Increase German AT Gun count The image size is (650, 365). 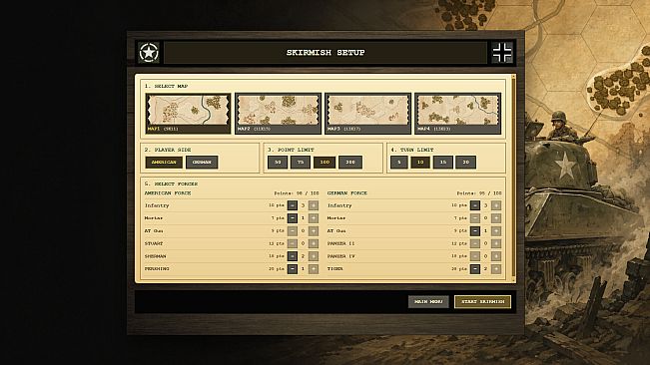tap(496, 231)
